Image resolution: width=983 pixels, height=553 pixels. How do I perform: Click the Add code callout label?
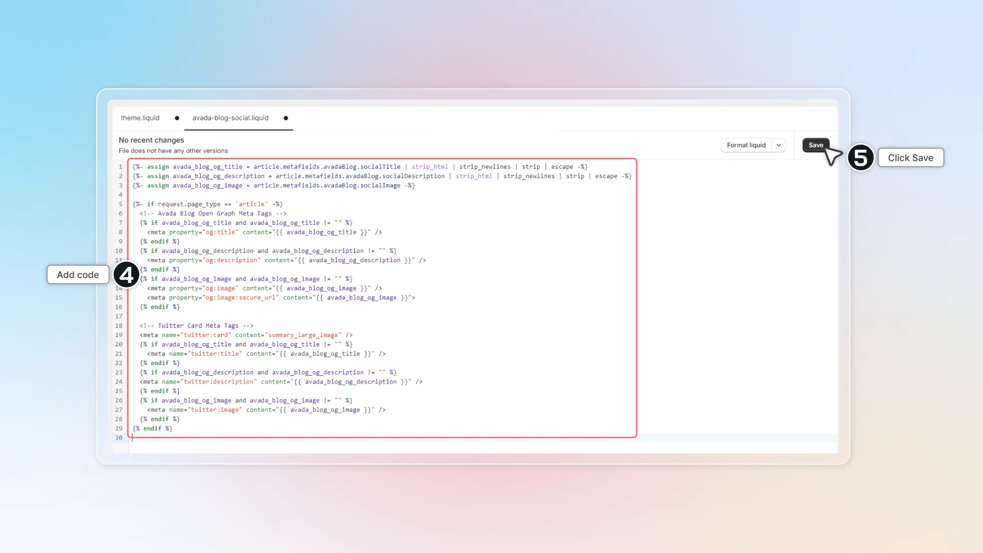[x=78, y=275]
